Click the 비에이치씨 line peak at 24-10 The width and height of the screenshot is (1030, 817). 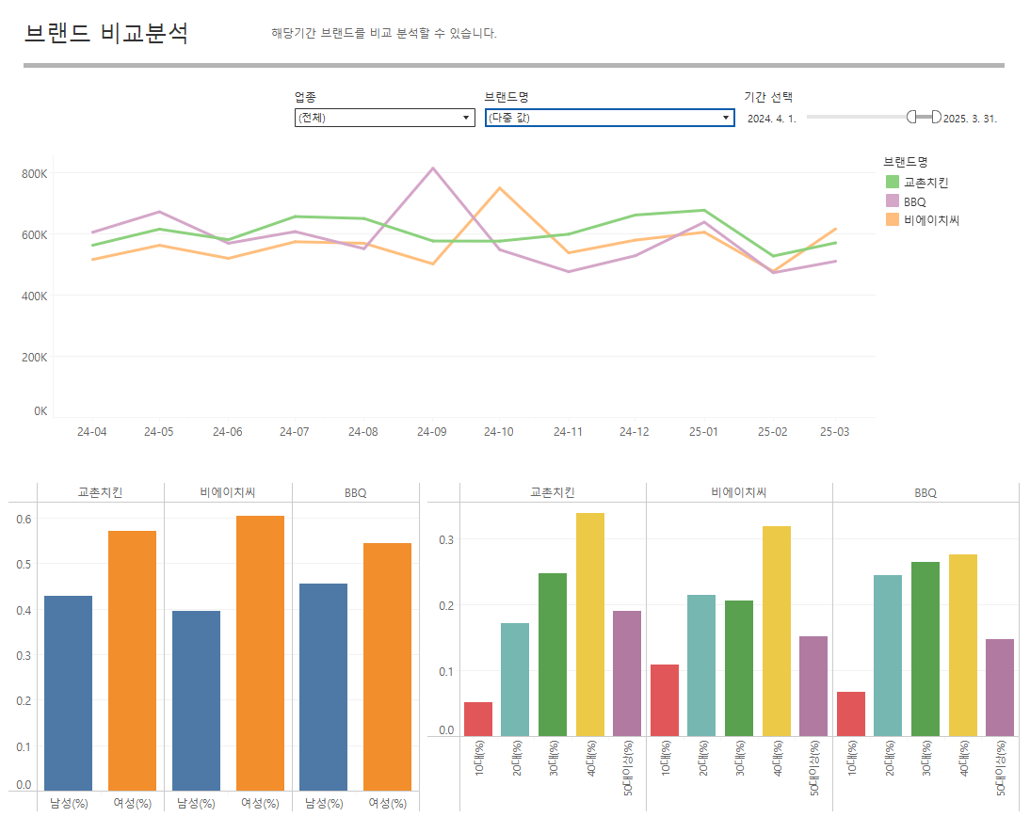coord(500,188)
